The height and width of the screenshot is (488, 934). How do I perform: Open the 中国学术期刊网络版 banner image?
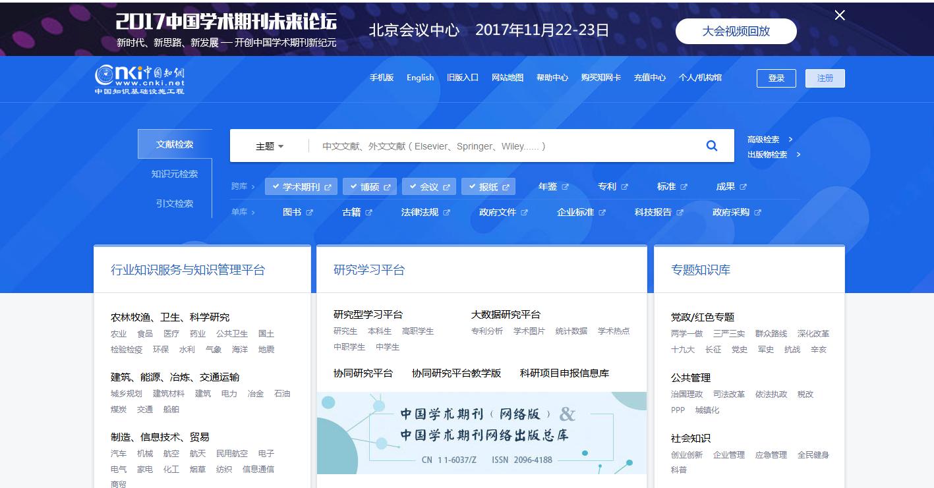click(482, 433)
